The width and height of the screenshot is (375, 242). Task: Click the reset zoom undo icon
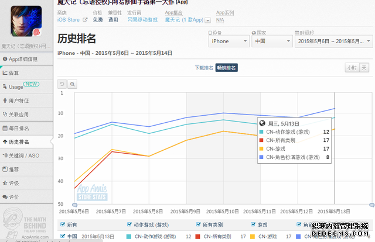(62, 84)
